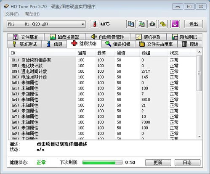Image resolution: width=210 pixels, height=174 pixels.
Task: Switch to the 擦除 tab
Action: pyautogui.click(x=190, y=44)
